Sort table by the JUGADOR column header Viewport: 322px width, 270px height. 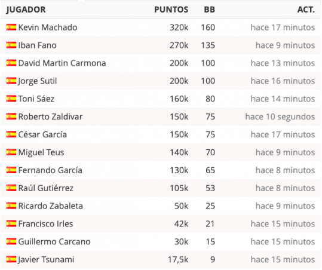pos(26,10)
